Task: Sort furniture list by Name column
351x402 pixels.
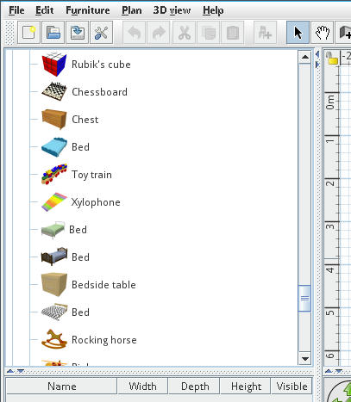Action: point(61,387)
